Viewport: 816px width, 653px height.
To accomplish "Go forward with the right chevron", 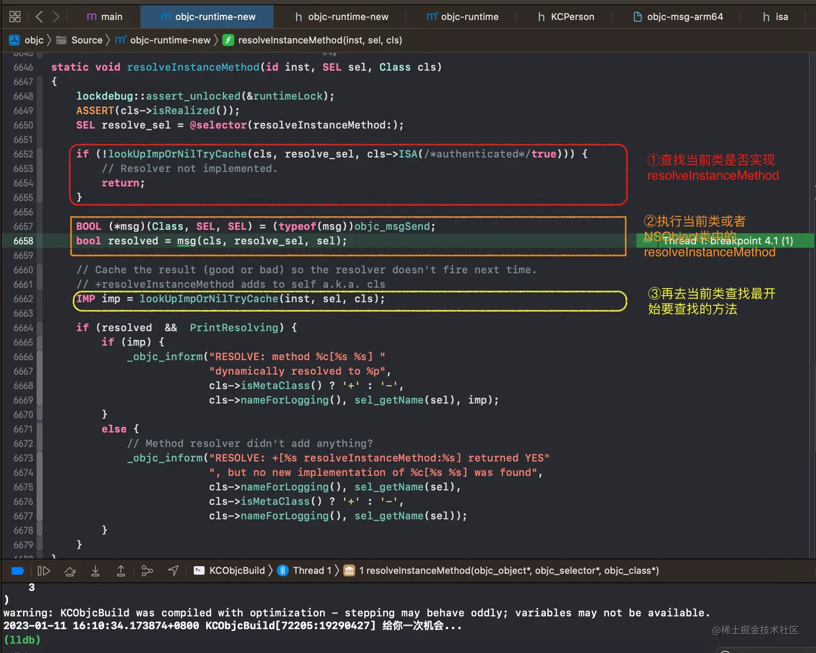I will coord(56,17).
